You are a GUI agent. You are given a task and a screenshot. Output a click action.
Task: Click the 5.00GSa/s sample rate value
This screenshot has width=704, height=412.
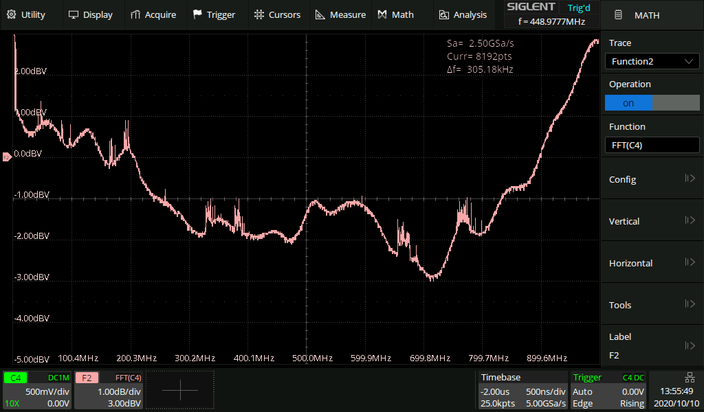coord(545,404)
